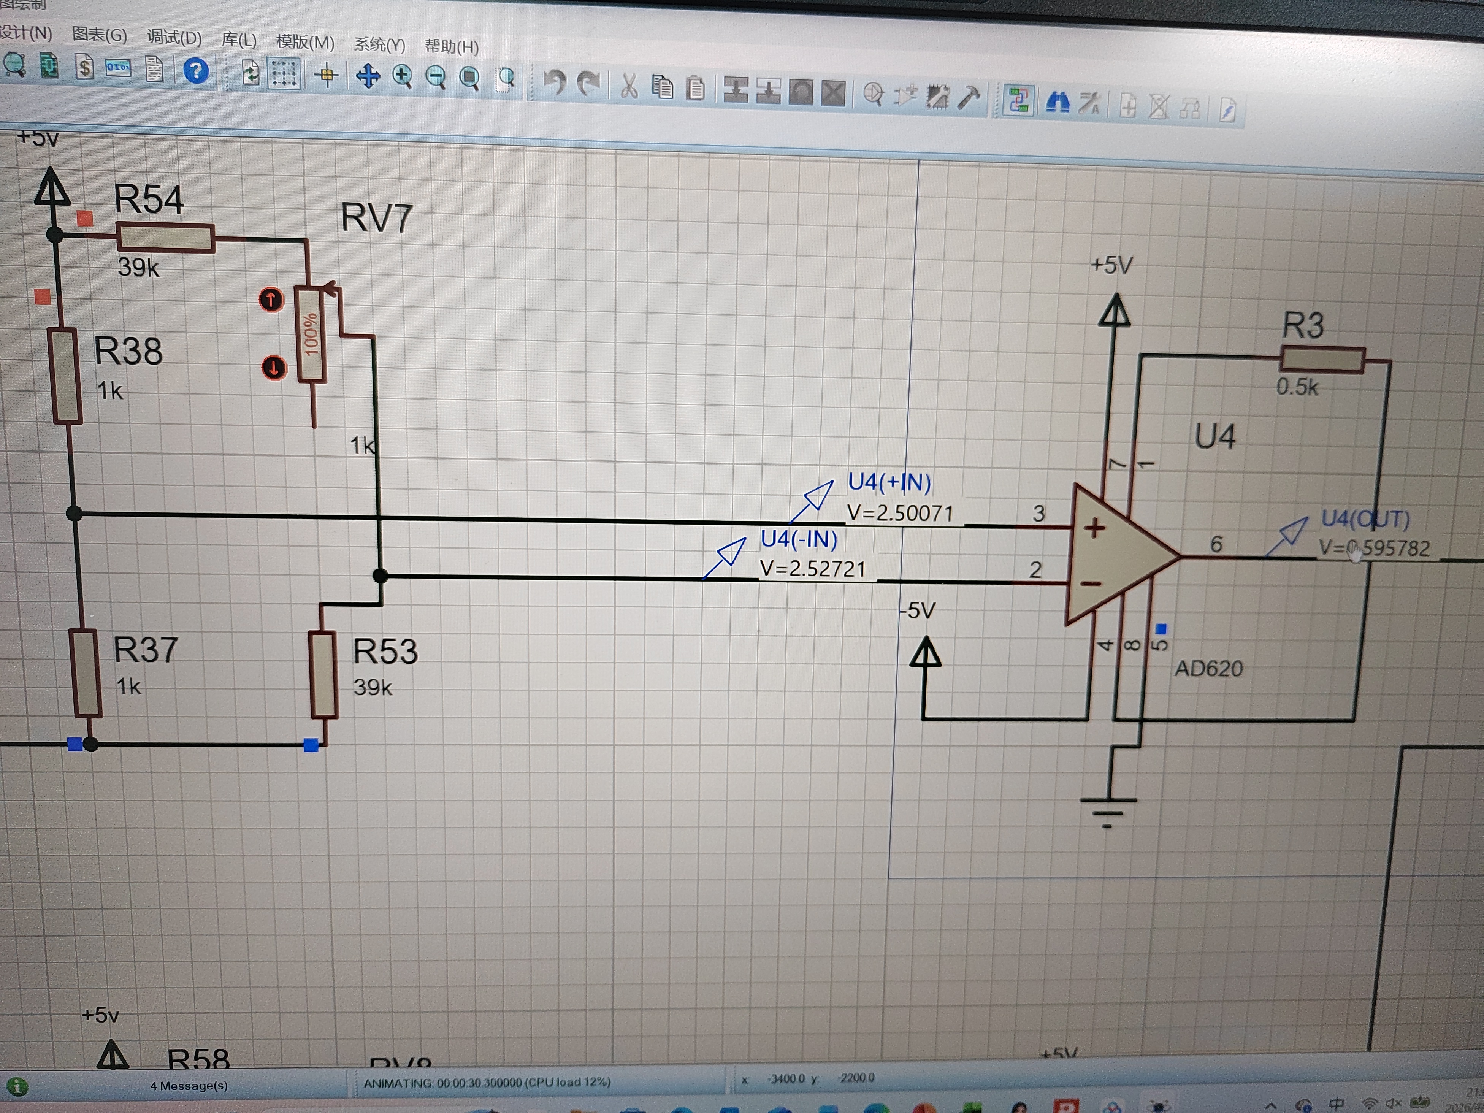Open the 图表(G) graph menu
Viewport: 1484px width, 1113px height.
(x=99, y=35)
